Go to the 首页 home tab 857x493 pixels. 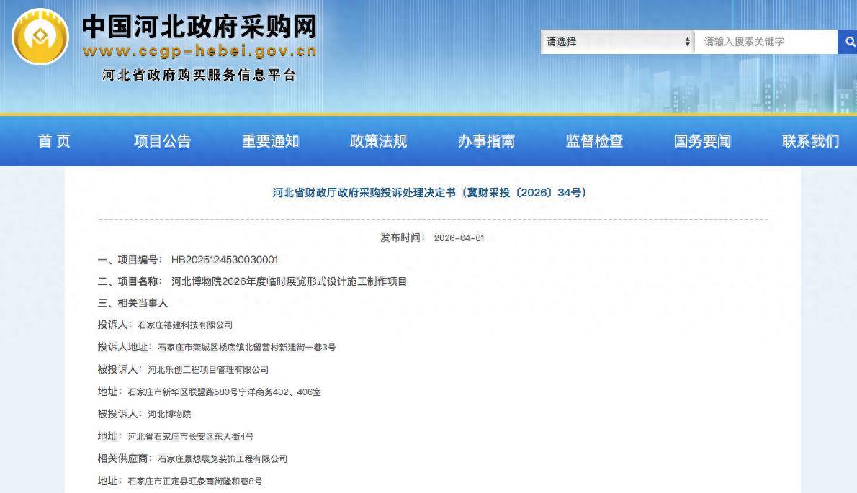[x=54, y=141]
